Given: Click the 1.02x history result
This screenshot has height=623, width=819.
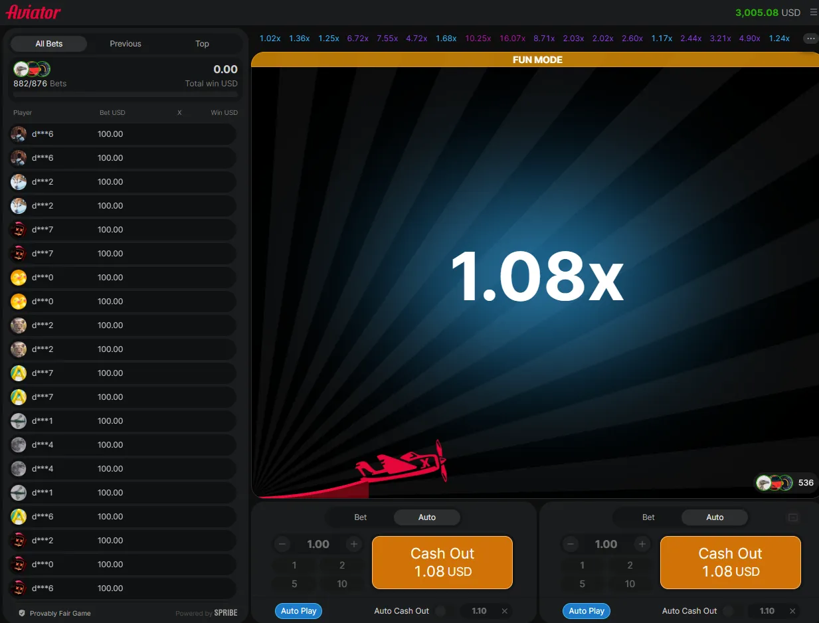Looking at the screenshot, I should [x=270, y=39].
